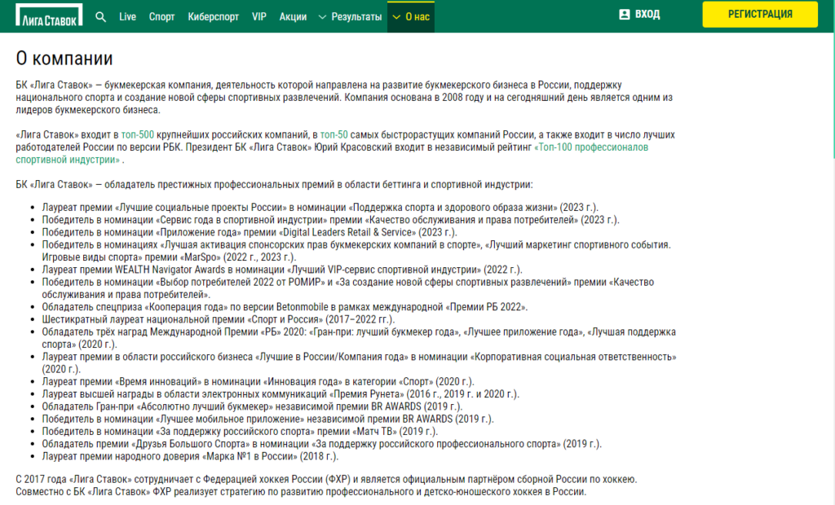835x505 pixels.
Task: Expand the О нас dropdown chevron
Action: tap(396, 17)
